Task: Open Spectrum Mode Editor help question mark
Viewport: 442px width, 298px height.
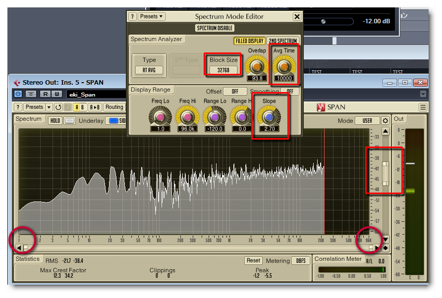Action: point(132,17)
